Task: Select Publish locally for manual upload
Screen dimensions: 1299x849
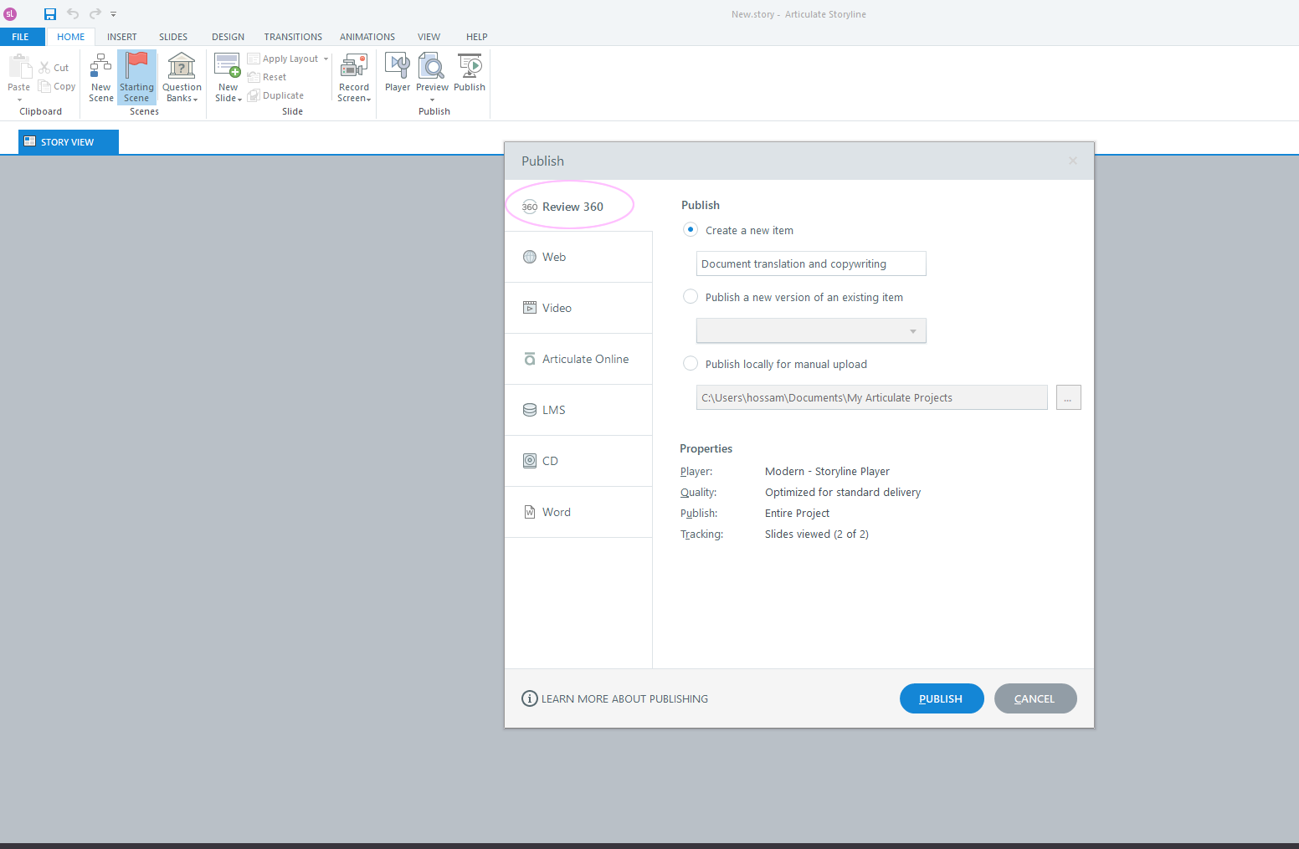Action: (691, 364)
